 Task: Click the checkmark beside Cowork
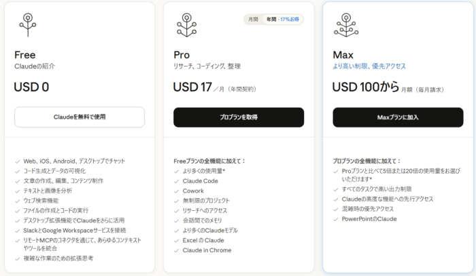click(x=177, y=191)
